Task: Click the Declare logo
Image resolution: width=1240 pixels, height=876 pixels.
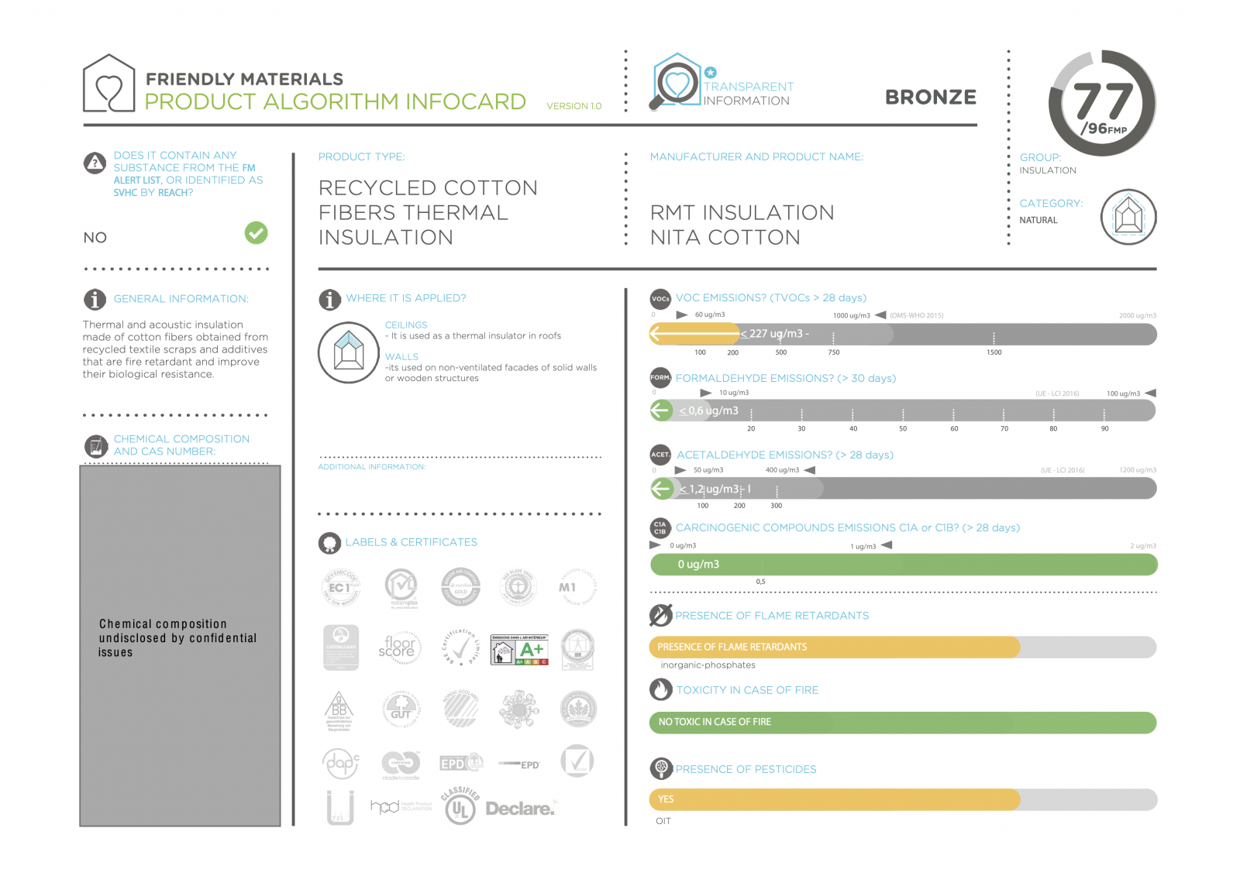Action: point(520,809)
